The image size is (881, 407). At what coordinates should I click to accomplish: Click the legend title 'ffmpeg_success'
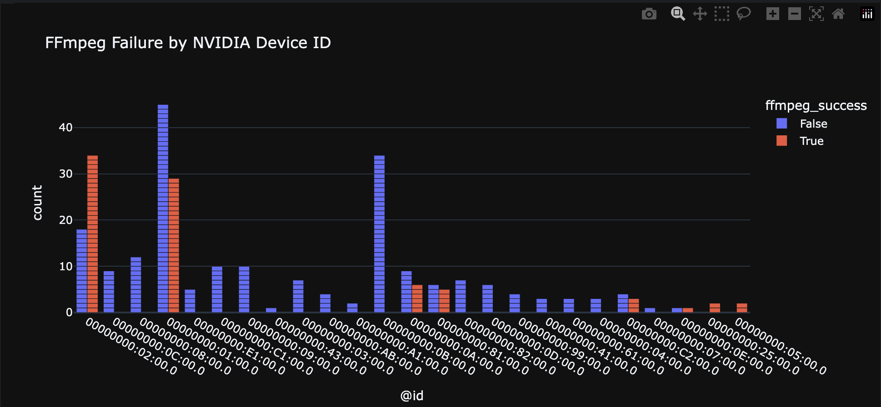(816, 105)
